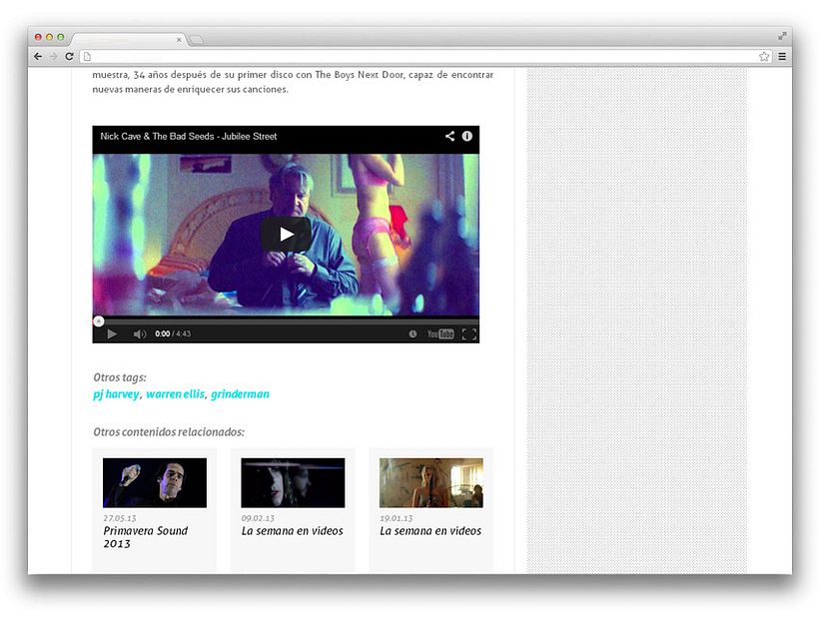Click the small play icon in the video controls
The image size is (819, 617).
(112, 334)
